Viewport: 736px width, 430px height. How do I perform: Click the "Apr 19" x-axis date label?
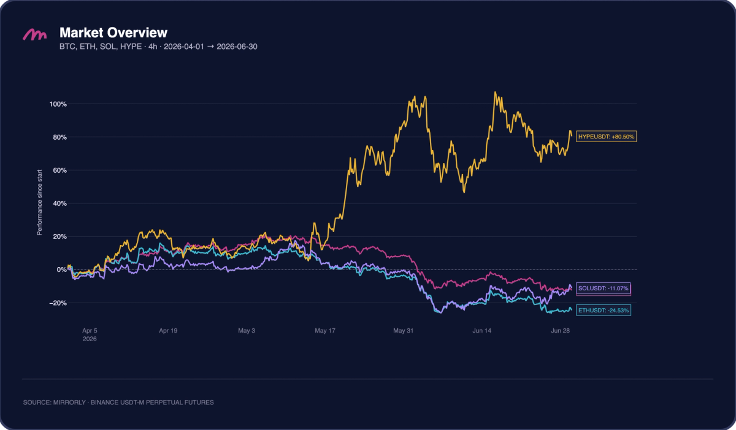(168, 331)
